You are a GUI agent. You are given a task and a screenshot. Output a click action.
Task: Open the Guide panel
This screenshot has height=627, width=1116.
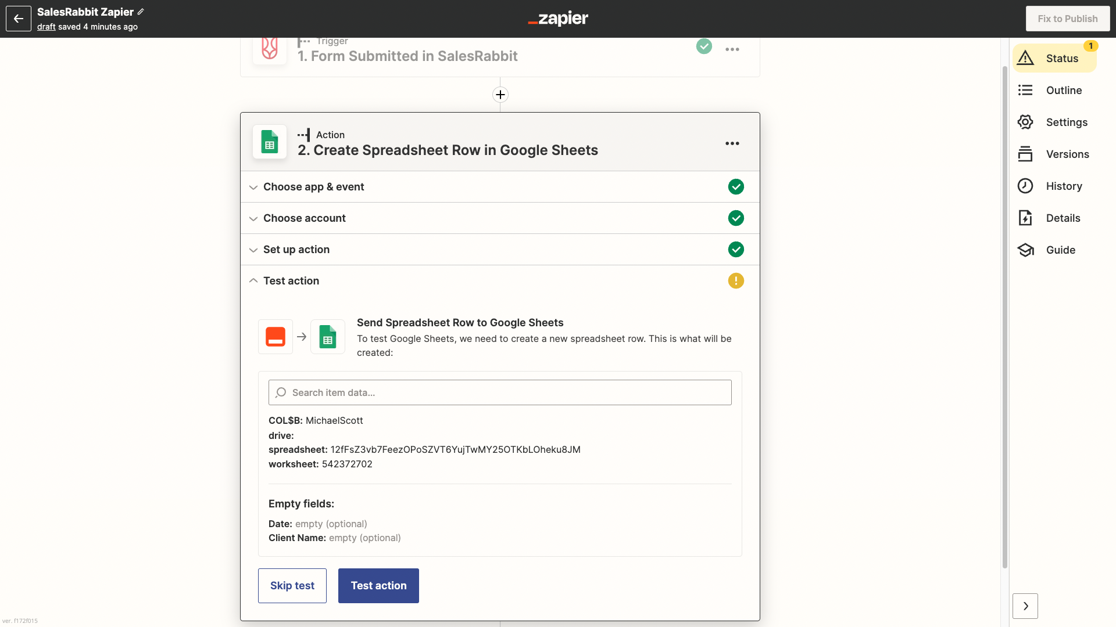[x=1054, y=250]
